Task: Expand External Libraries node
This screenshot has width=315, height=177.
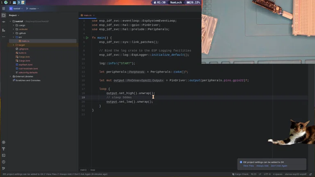Action: point(10,77)
